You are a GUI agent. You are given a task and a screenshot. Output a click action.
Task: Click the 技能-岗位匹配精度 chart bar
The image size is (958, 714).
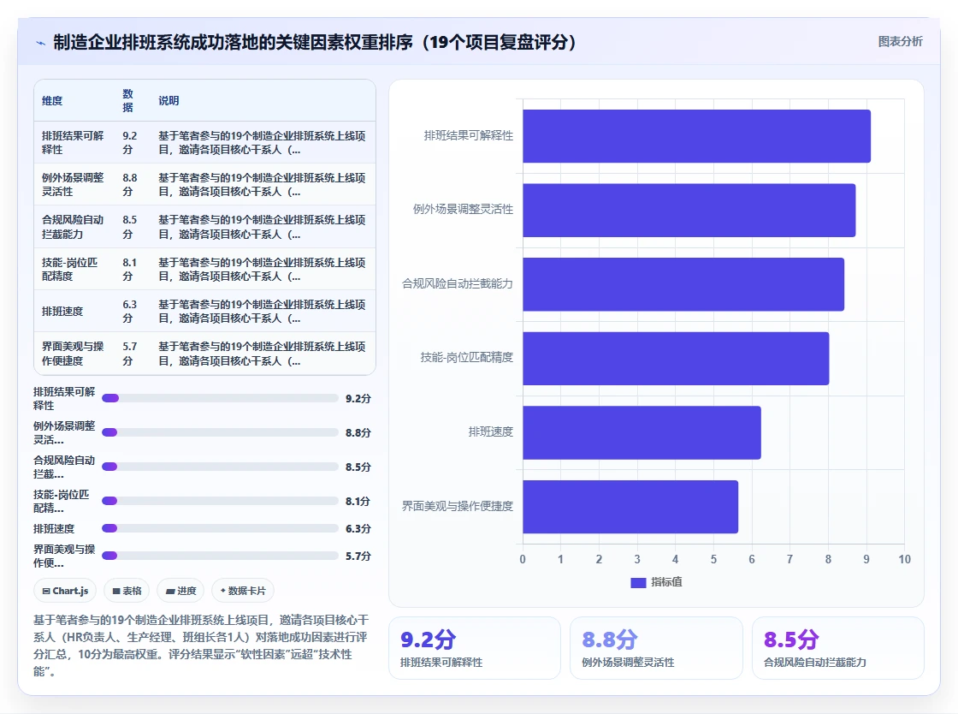(x=676, y=359)
